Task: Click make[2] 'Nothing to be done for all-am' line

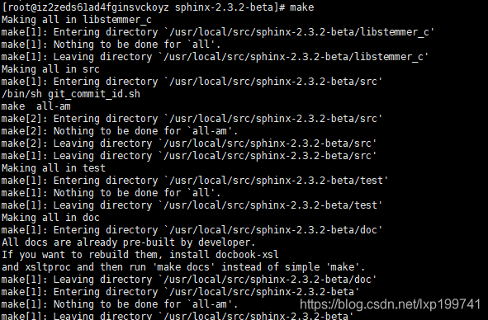Action: (120, 131)
